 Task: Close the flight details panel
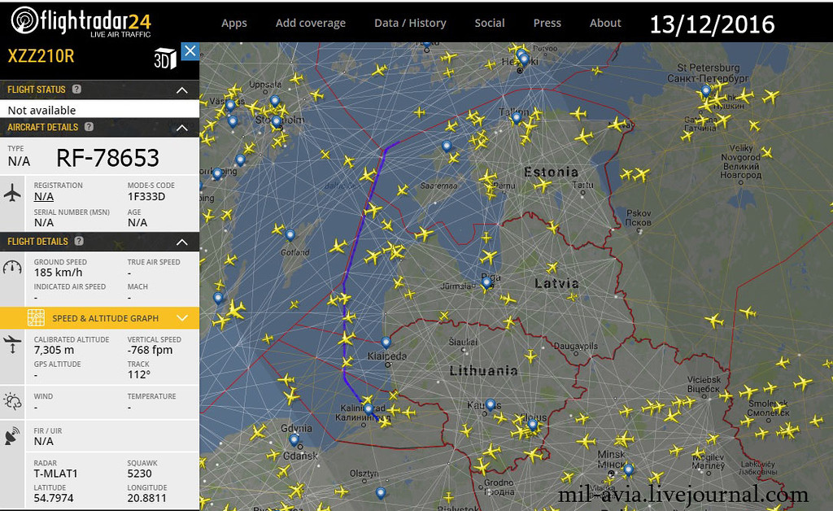(190, 51)
